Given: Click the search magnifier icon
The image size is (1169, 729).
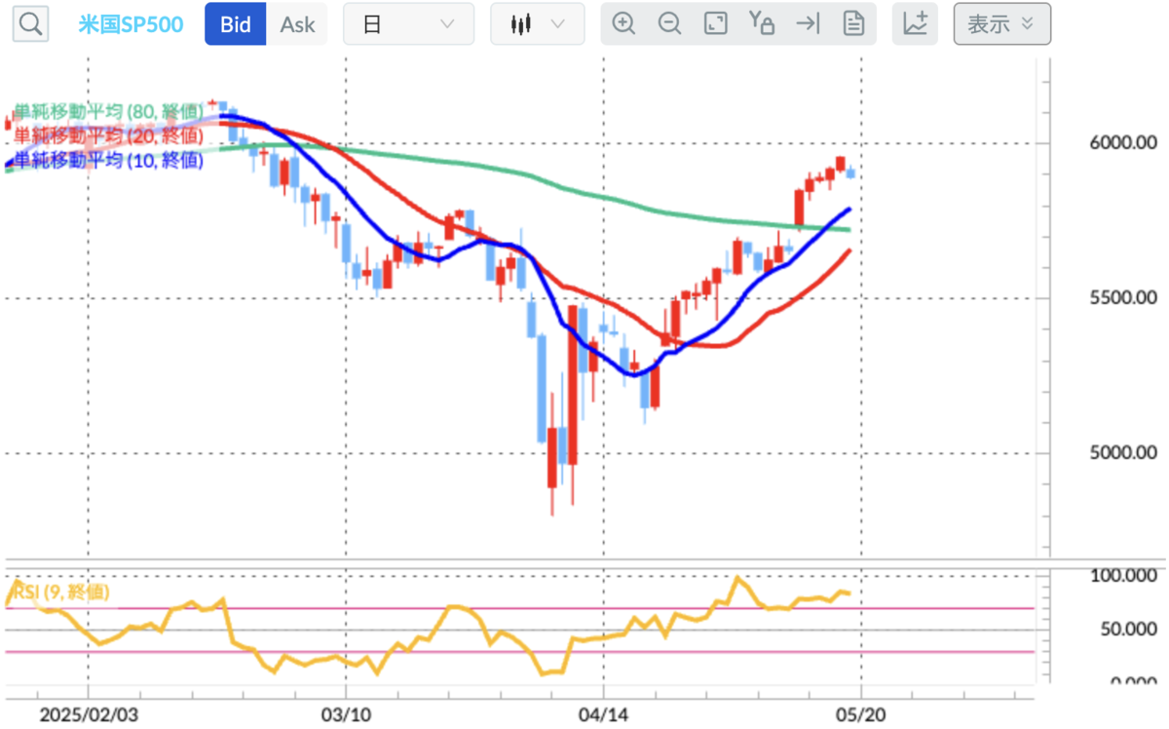Looking at the screenshot, I should click(29, 24).
